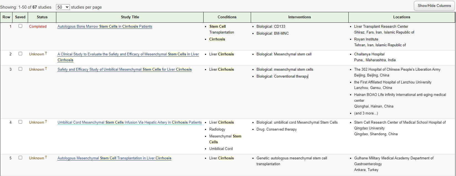Mark row 4 study as saved
This screenshot has height=176, width=456.
[20, 122]
